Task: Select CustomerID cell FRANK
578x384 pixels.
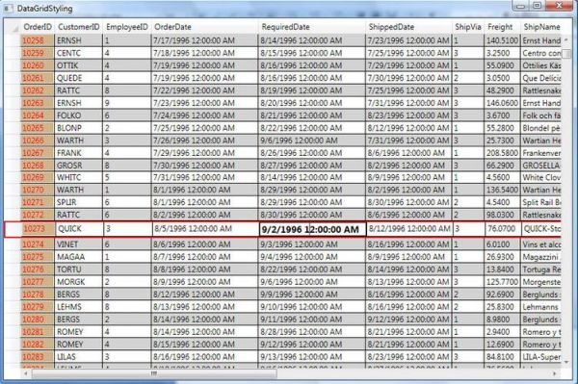Action: pyautogui.click(x=79, y=153)
